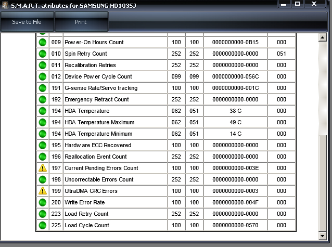The height and width of the screenshot is (247, 332).
Task: Click green status icon for Device Power Cycle Count
Action: [43, 76]
